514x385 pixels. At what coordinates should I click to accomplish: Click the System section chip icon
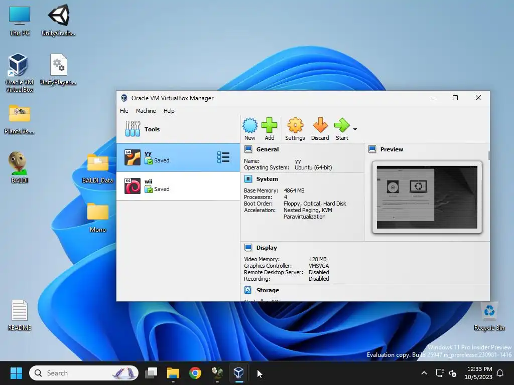[248, 179]
